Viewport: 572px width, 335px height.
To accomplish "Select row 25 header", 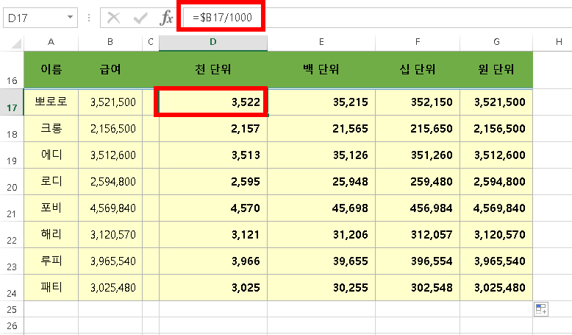I will (x=12, y=309).
